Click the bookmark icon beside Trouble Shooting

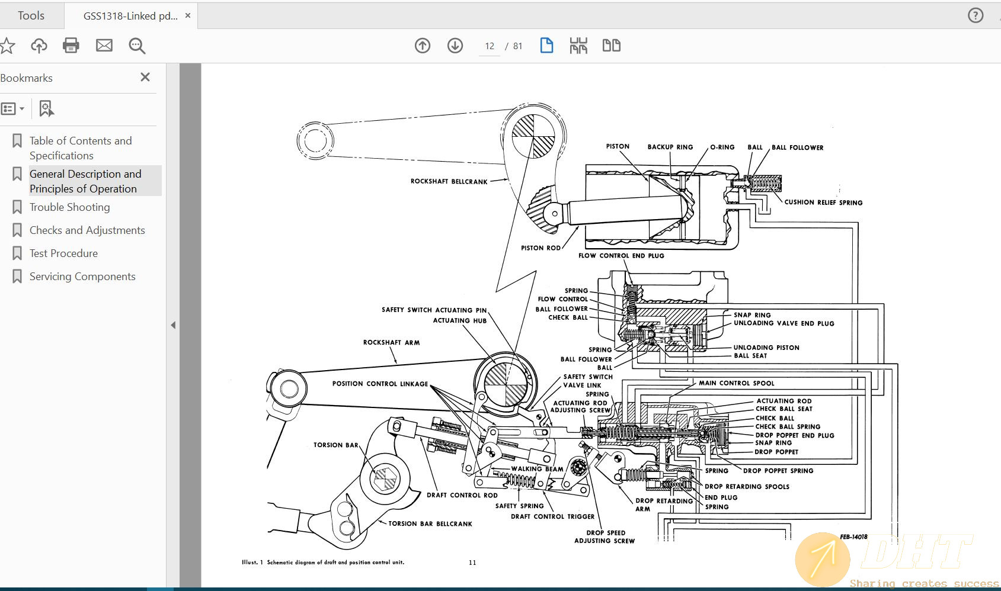pos(17,207)
